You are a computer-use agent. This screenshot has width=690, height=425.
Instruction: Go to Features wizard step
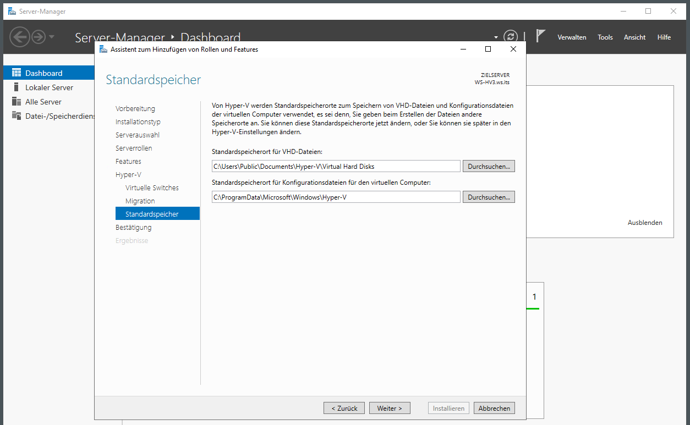pyautogui.click(x=128, y=162)
